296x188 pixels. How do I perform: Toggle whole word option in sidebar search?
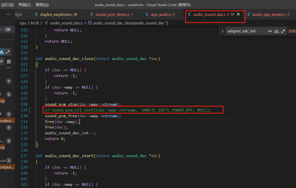pyautogui.click(x=2, y=52)
